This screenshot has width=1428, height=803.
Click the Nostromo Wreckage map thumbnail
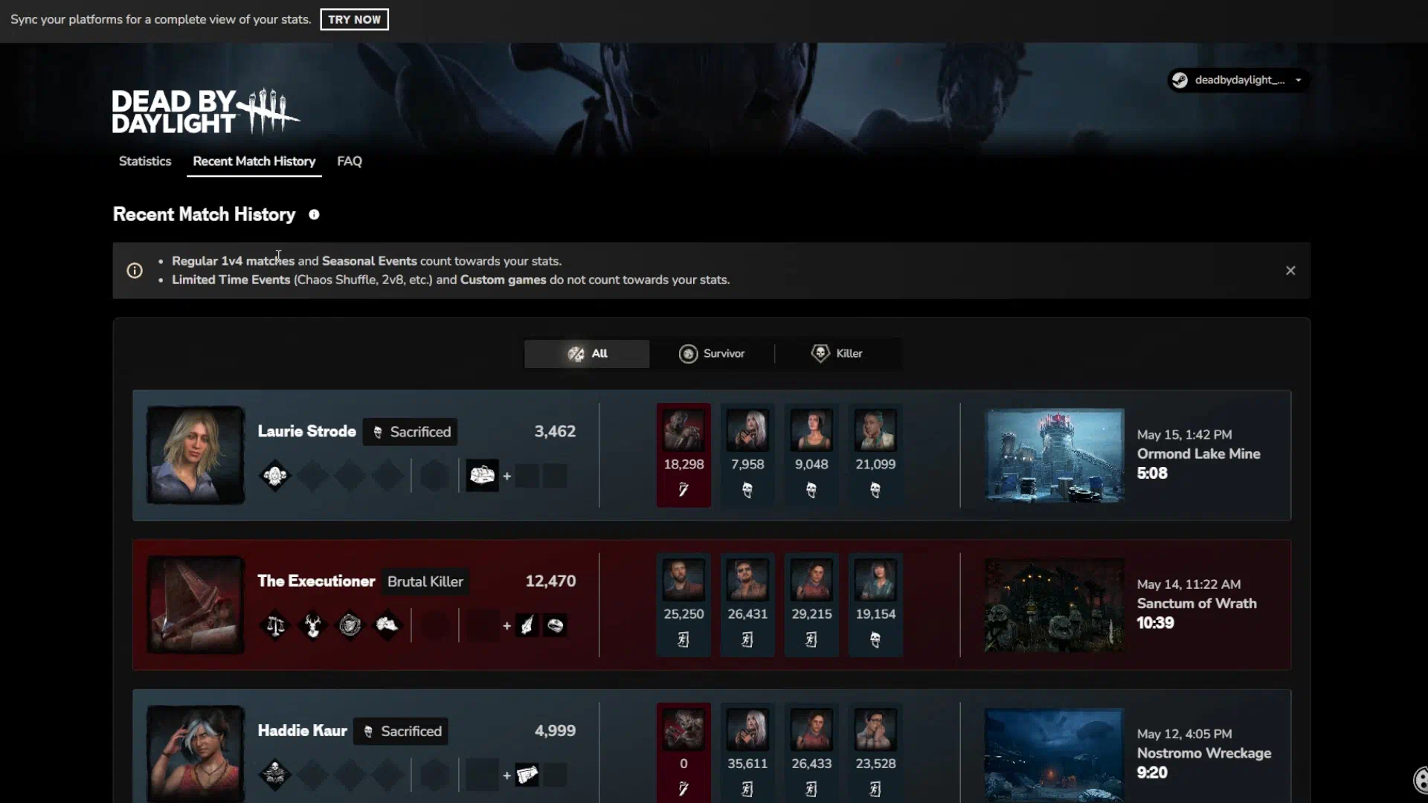pyautogui.click(x=1054, y=755)
